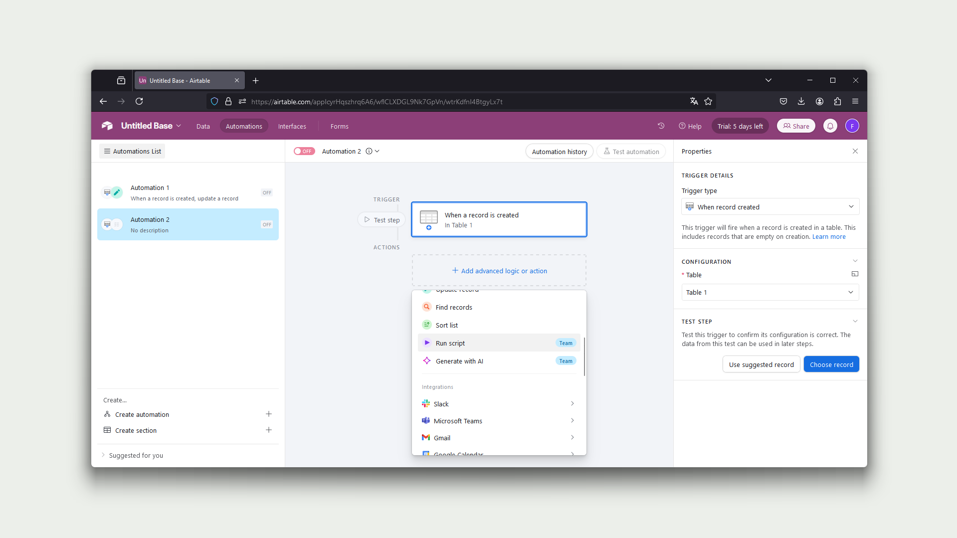
Task: Collapse the Test step section
Action: (x=855, y=321)
